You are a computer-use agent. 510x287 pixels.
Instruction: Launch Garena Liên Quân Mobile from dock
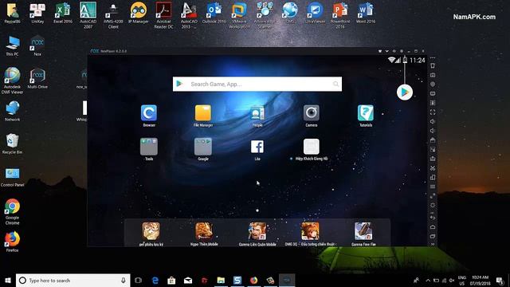click(257, 231)
